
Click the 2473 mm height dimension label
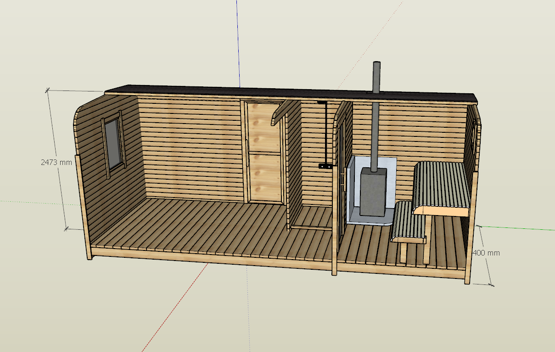56,162
